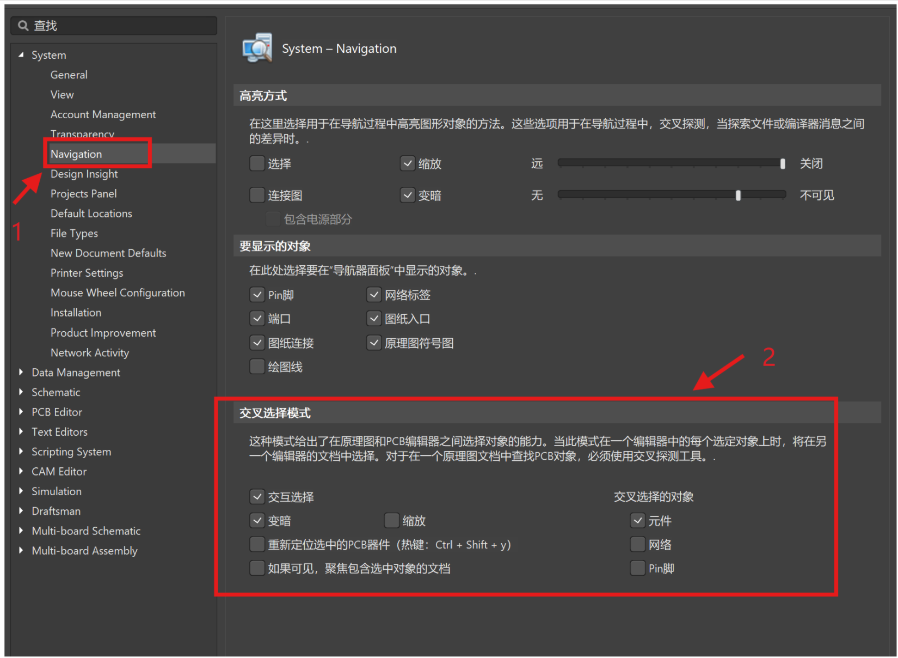Uncheck the 图纸入口 checkbox
Viewport: 898px width, 658px height.
coord(374,319)
